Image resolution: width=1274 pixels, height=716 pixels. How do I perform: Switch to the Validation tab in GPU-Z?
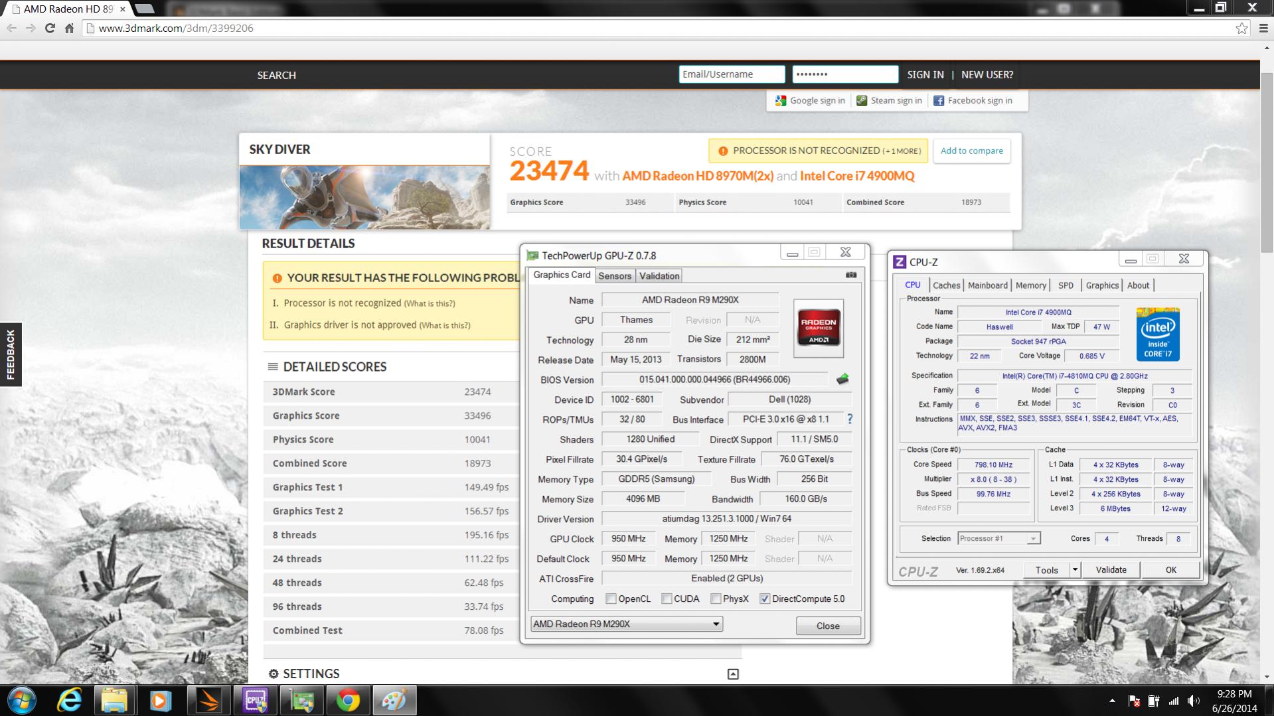point(659,276)
